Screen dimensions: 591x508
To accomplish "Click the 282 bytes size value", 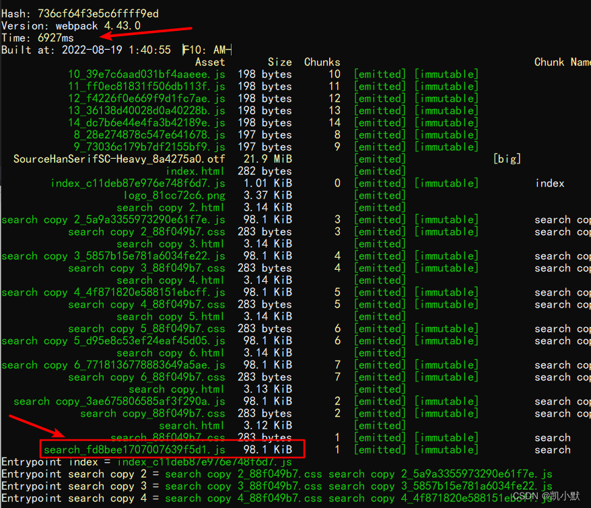I will (265, 171).
